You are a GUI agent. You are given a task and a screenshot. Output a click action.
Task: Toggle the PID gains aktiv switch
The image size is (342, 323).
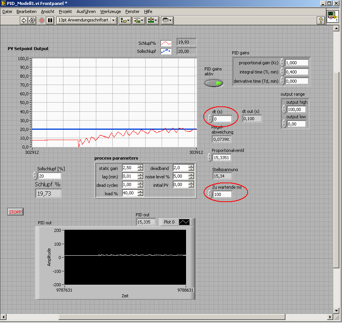(x=214, y=83)
